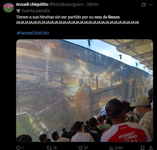The height and width of the screenshot is (150, 157).
Task: Click the parody mask icon
Action: pyautogui.click(x=18, y=11)
